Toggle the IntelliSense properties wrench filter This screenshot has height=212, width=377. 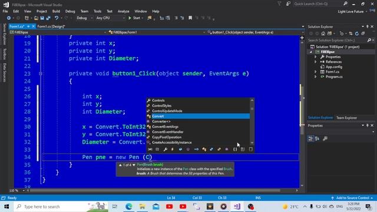pos(165,149)
